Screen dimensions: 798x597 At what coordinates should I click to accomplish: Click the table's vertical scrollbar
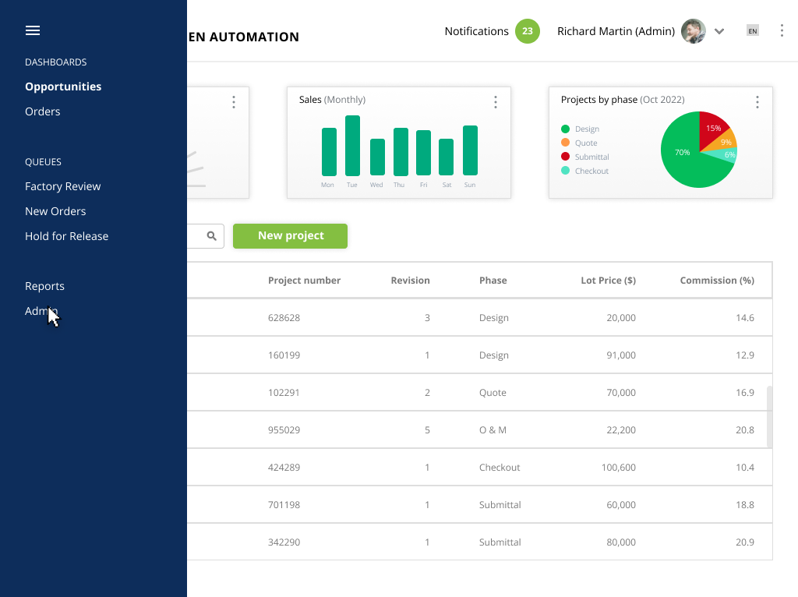click(769, 416)
